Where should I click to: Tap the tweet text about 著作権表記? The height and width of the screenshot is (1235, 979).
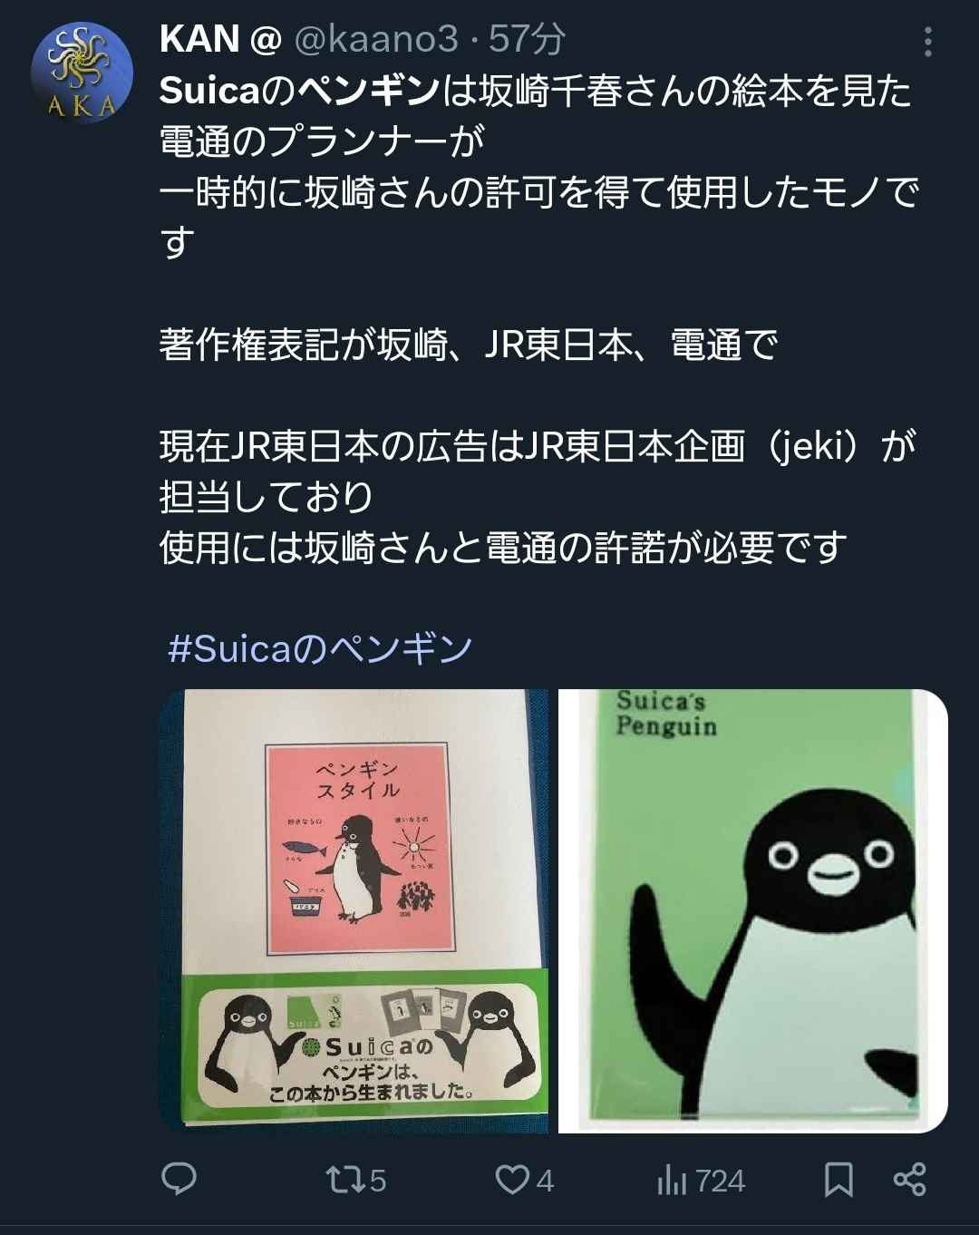[469, 345]
